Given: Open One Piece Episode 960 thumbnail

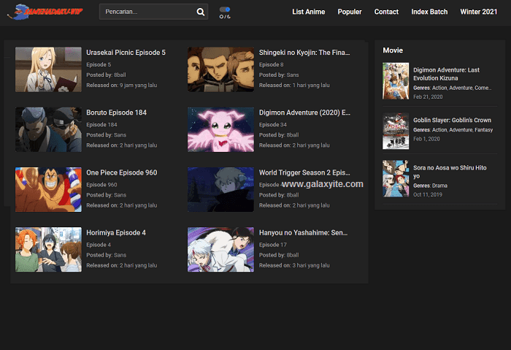Looking at the screenshot, I should point(48,189).
